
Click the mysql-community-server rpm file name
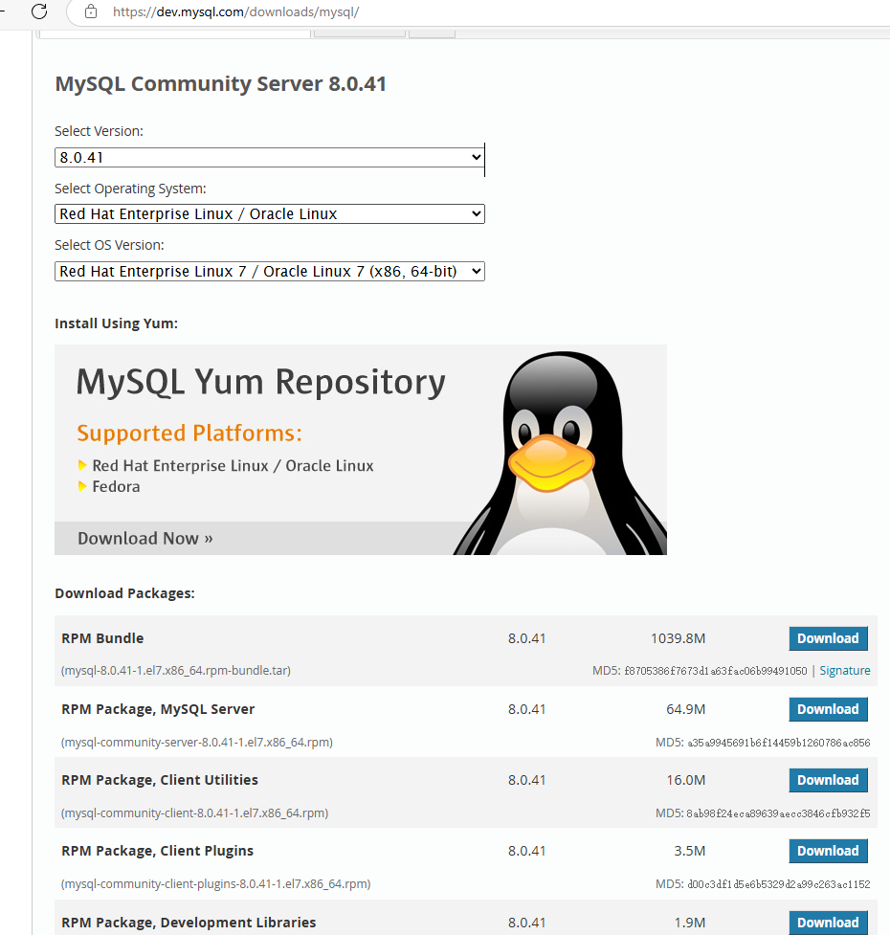[197, 743]
